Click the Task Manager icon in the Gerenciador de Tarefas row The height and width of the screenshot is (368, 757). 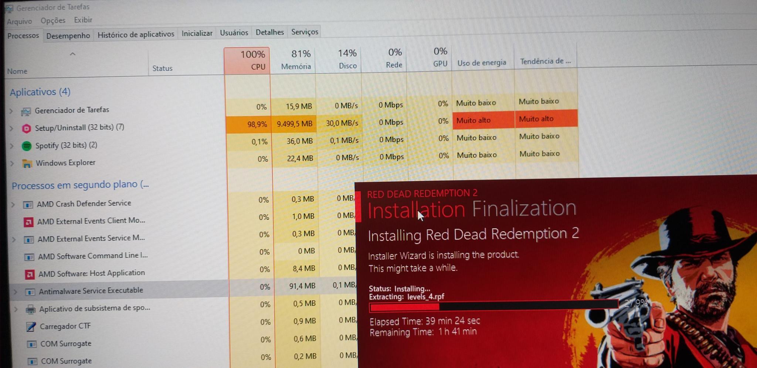coord(26,111)
